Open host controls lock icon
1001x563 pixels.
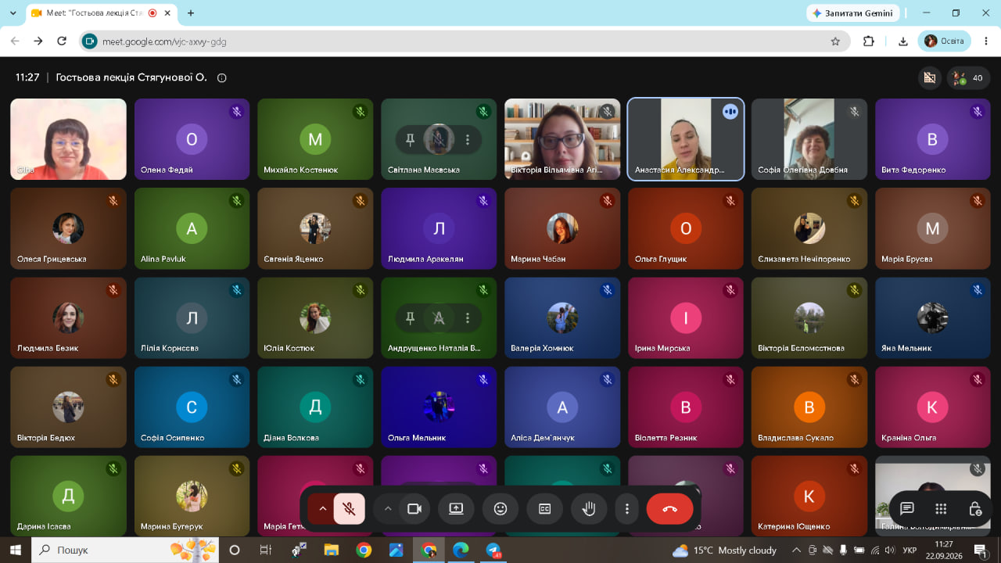coord(975,509)
